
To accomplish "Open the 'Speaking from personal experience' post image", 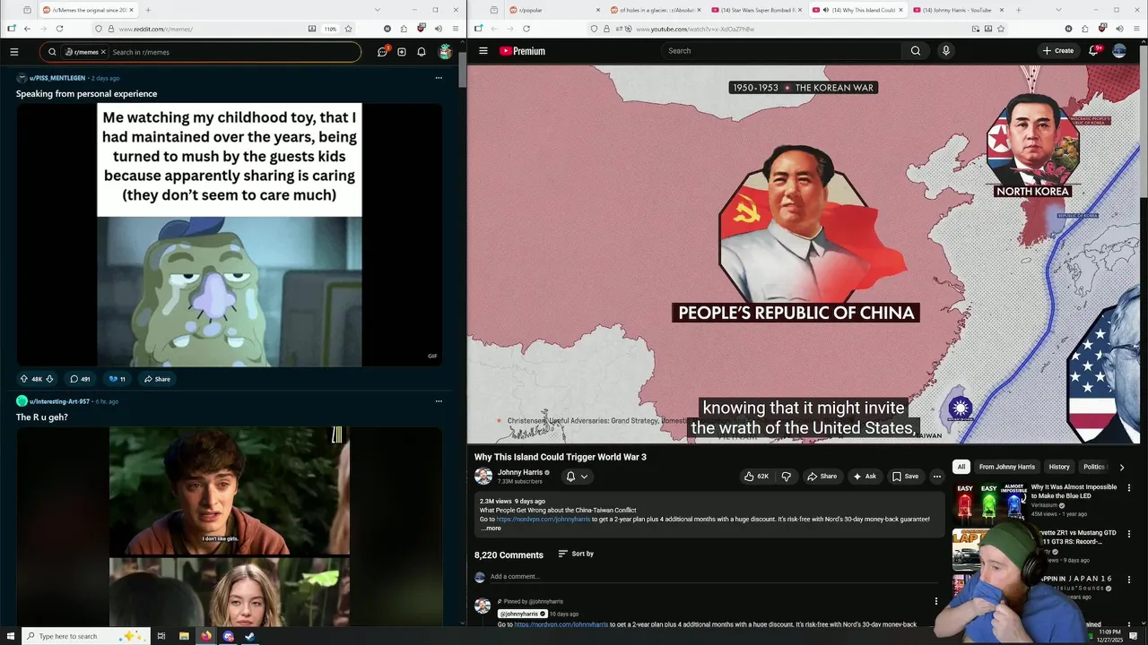I will pyautogui.click(x=230, y=235).
